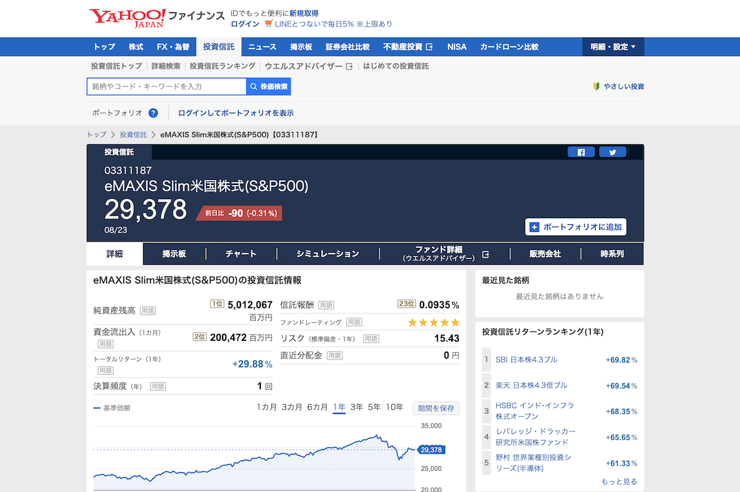Open 楽天 日本株4.3倍ブル ranking link
Image resolution: width=740 pixels, height=492 pixels.
532,385
